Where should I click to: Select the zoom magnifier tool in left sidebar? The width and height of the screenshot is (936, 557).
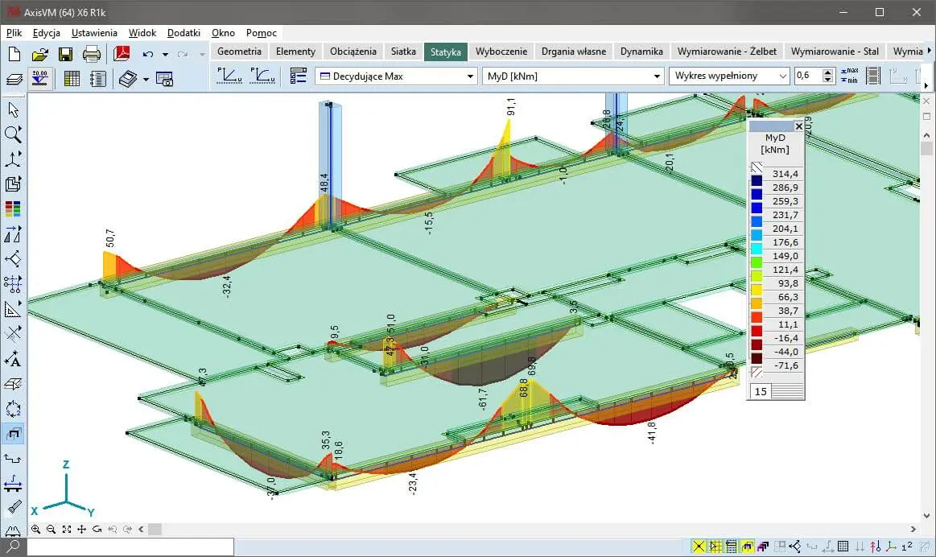click(13, 134)
